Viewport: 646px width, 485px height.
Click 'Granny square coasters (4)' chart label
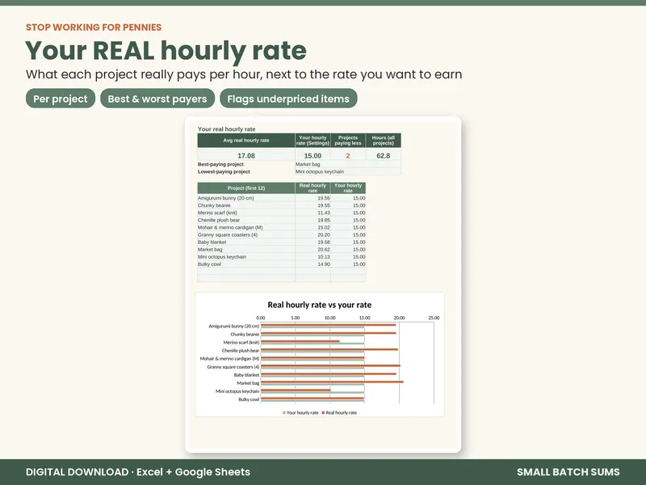click(233, 367)
